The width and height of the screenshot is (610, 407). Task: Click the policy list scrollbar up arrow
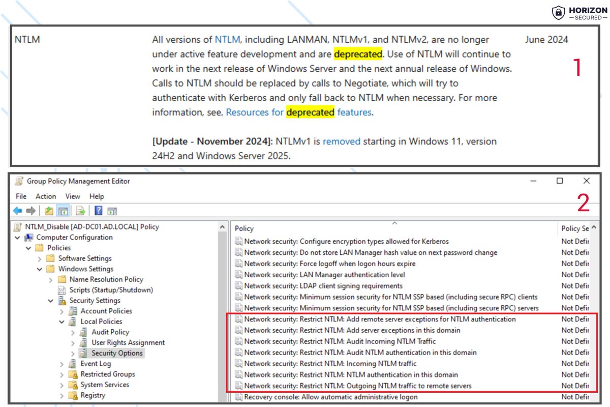pyautogui.click(x=595, y=228)
